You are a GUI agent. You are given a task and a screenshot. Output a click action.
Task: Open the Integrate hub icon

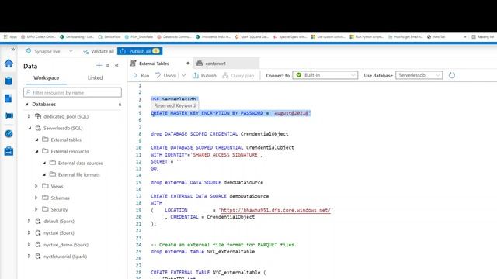[9, 115]
